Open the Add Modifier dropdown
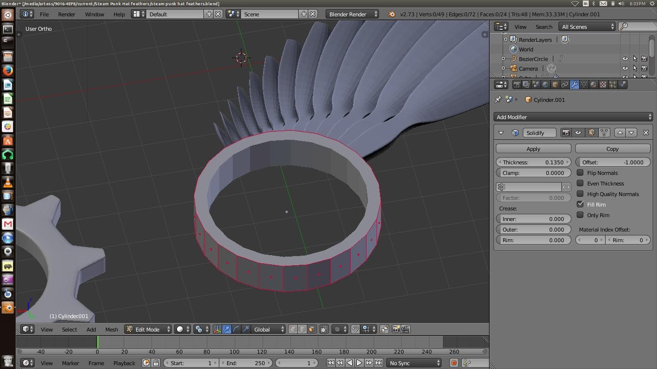This screenshot has width=657, height=369. [573, 117]
